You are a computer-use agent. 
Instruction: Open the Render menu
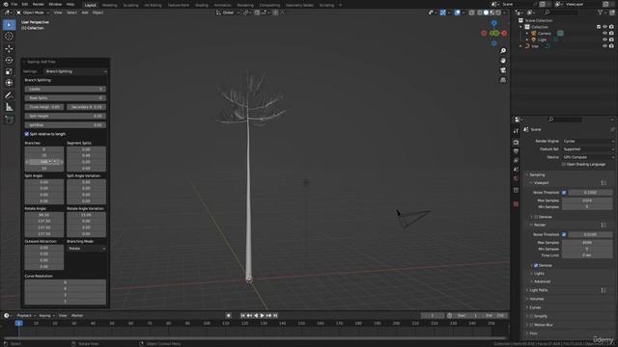[x=39, y=4]
